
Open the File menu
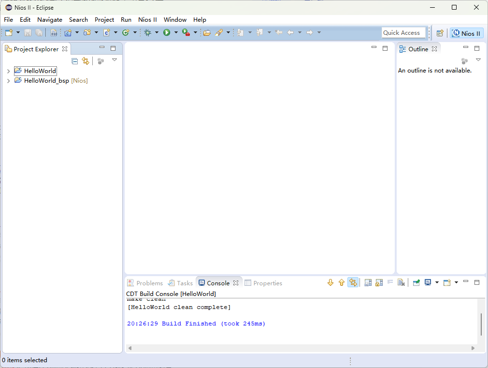click(8, 20)
